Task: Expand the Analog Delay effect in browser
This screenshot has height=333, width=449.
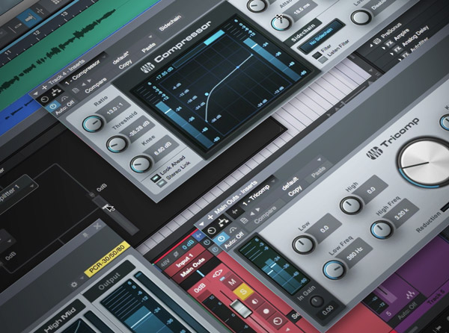Action: 392,55
